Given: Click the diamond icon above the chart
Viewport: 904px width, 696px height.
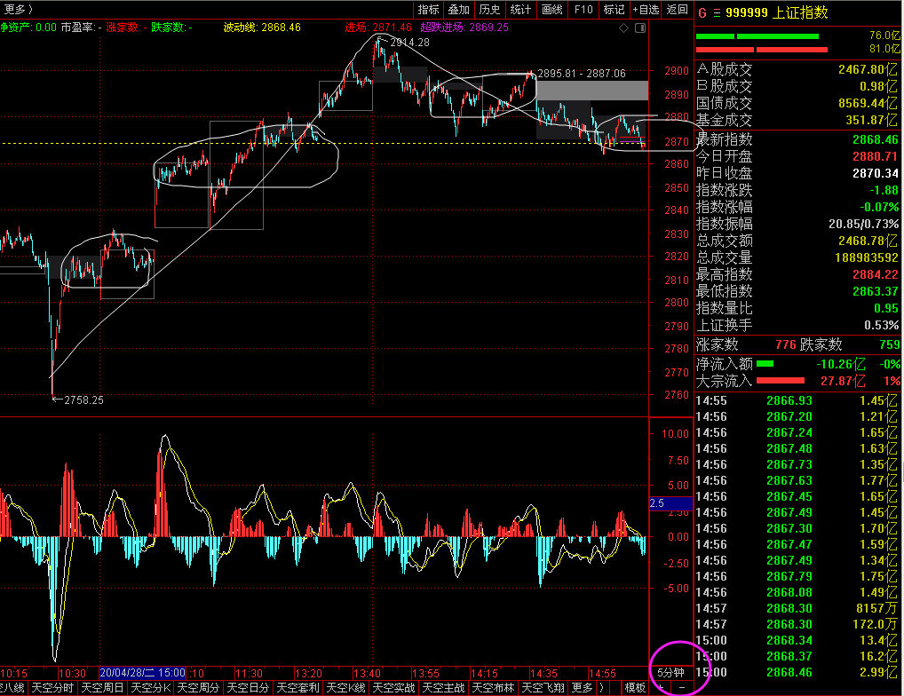Looking at the screenshot, I should [625, 28].
